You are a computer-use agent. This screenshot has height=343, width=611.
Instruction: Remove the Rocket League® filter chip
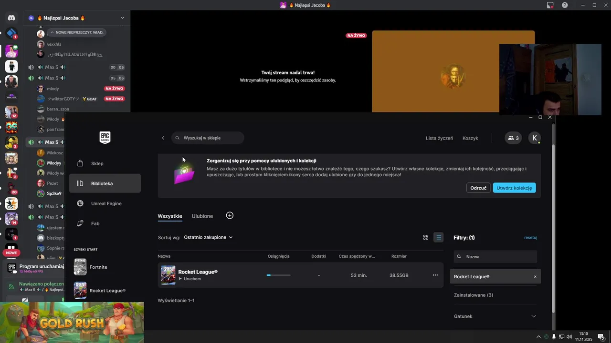pyautogui.click(x=535, y=277)
